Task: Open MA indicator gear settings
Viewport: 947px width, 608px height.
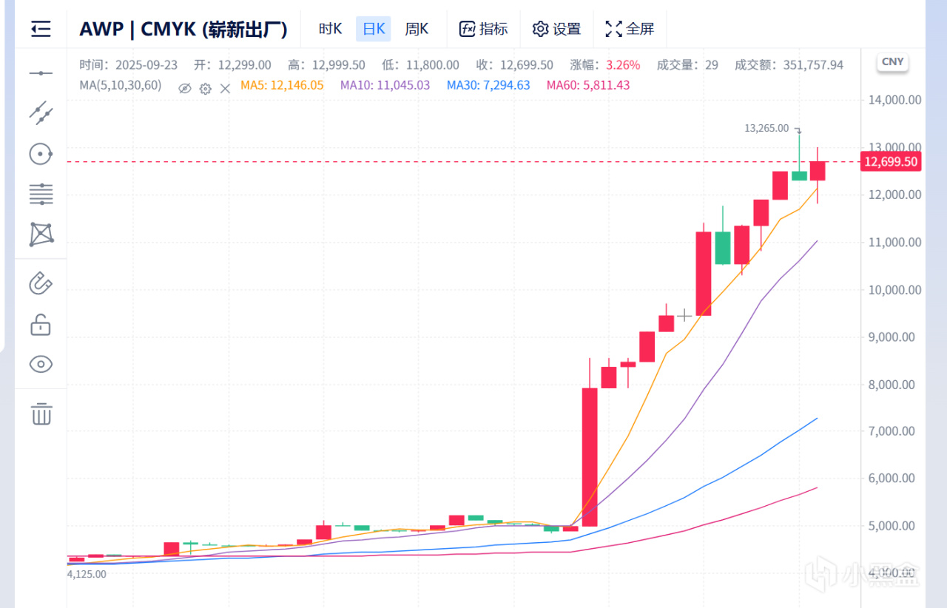Action: [205, 88]
